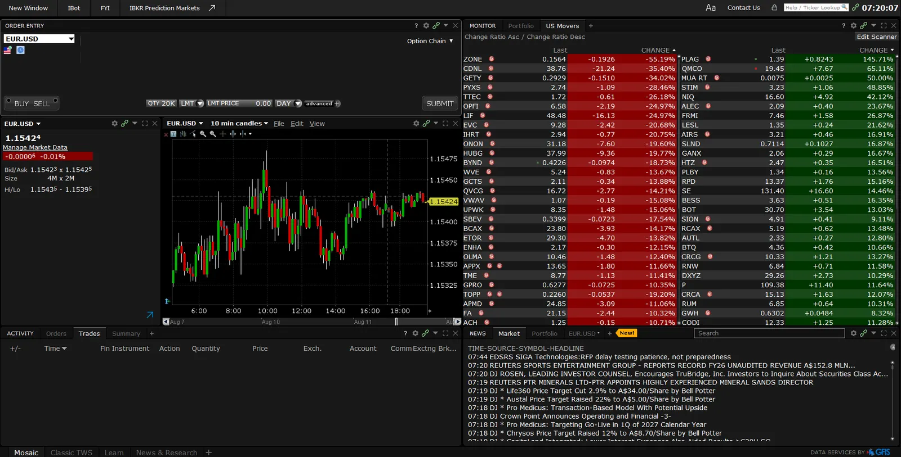Click the lock icon in top bar
This screenshot has width=901, height=457.
pyautogui.click(x=774, y=7)
